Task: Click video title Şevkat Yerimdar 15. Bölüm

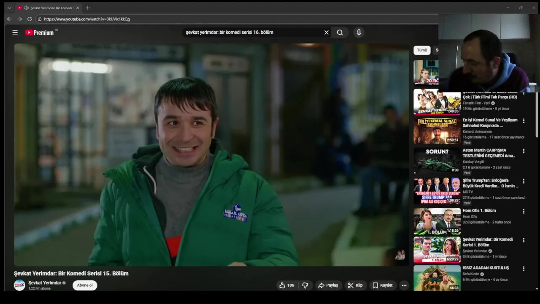Action: 71,274
